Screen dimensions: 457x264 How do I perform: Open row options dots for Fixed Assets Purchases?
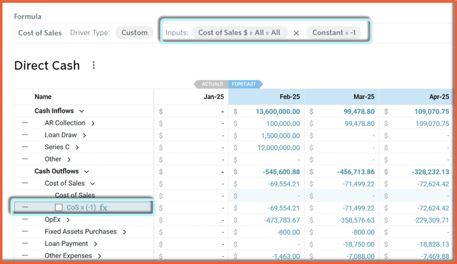click(25, 231)
